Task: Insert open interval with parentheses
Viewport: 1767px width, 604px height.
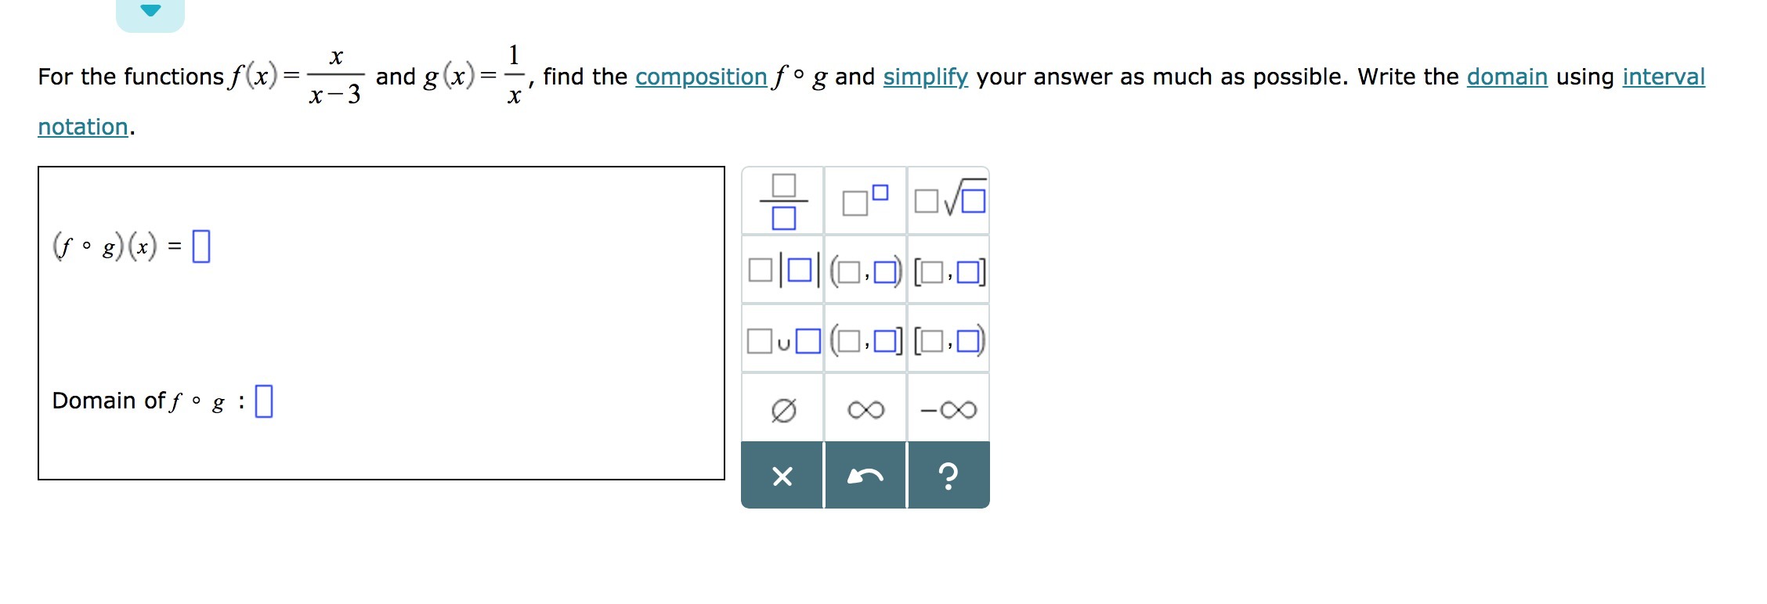Action: pyautogui.click(x=865, y=271)
